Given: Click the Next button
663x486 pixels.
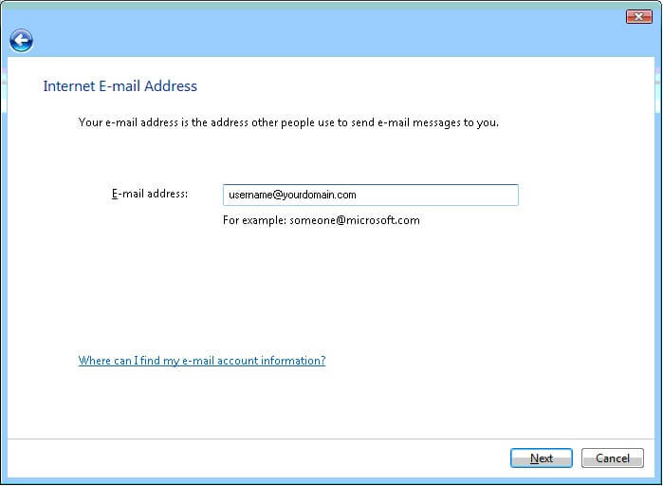Looking at the screenshot, I should point(542,458).
